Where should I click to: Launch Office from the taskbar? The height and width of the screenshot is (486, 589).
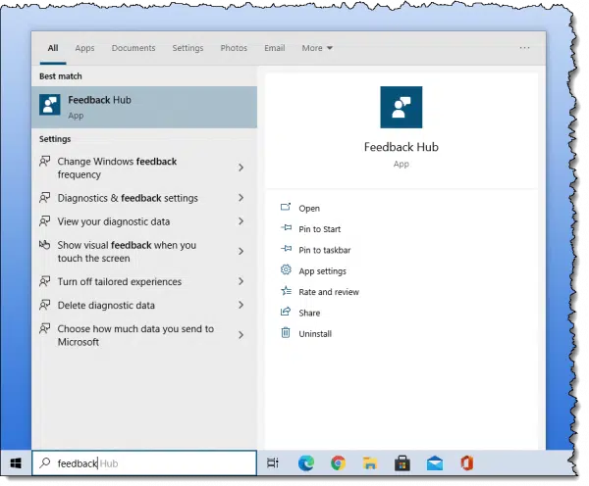pos(467,463)
